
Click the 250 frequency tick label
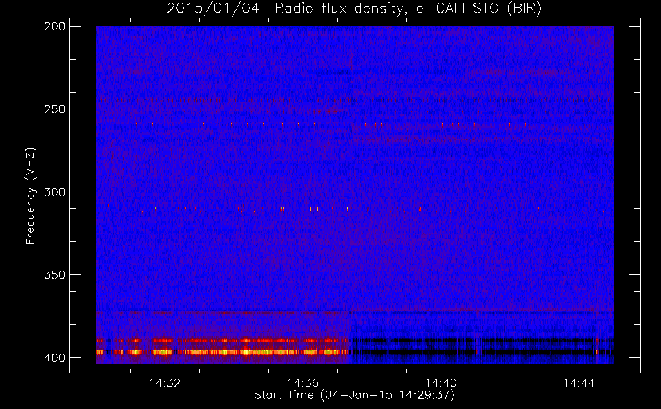click(x=54, y=109)
